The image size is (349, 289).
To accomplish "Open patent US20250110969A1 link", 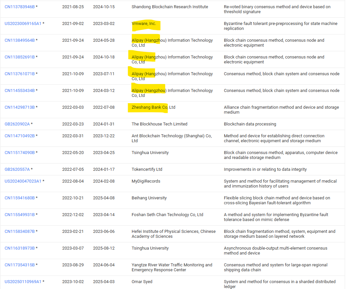I will (x=23, y=282).
